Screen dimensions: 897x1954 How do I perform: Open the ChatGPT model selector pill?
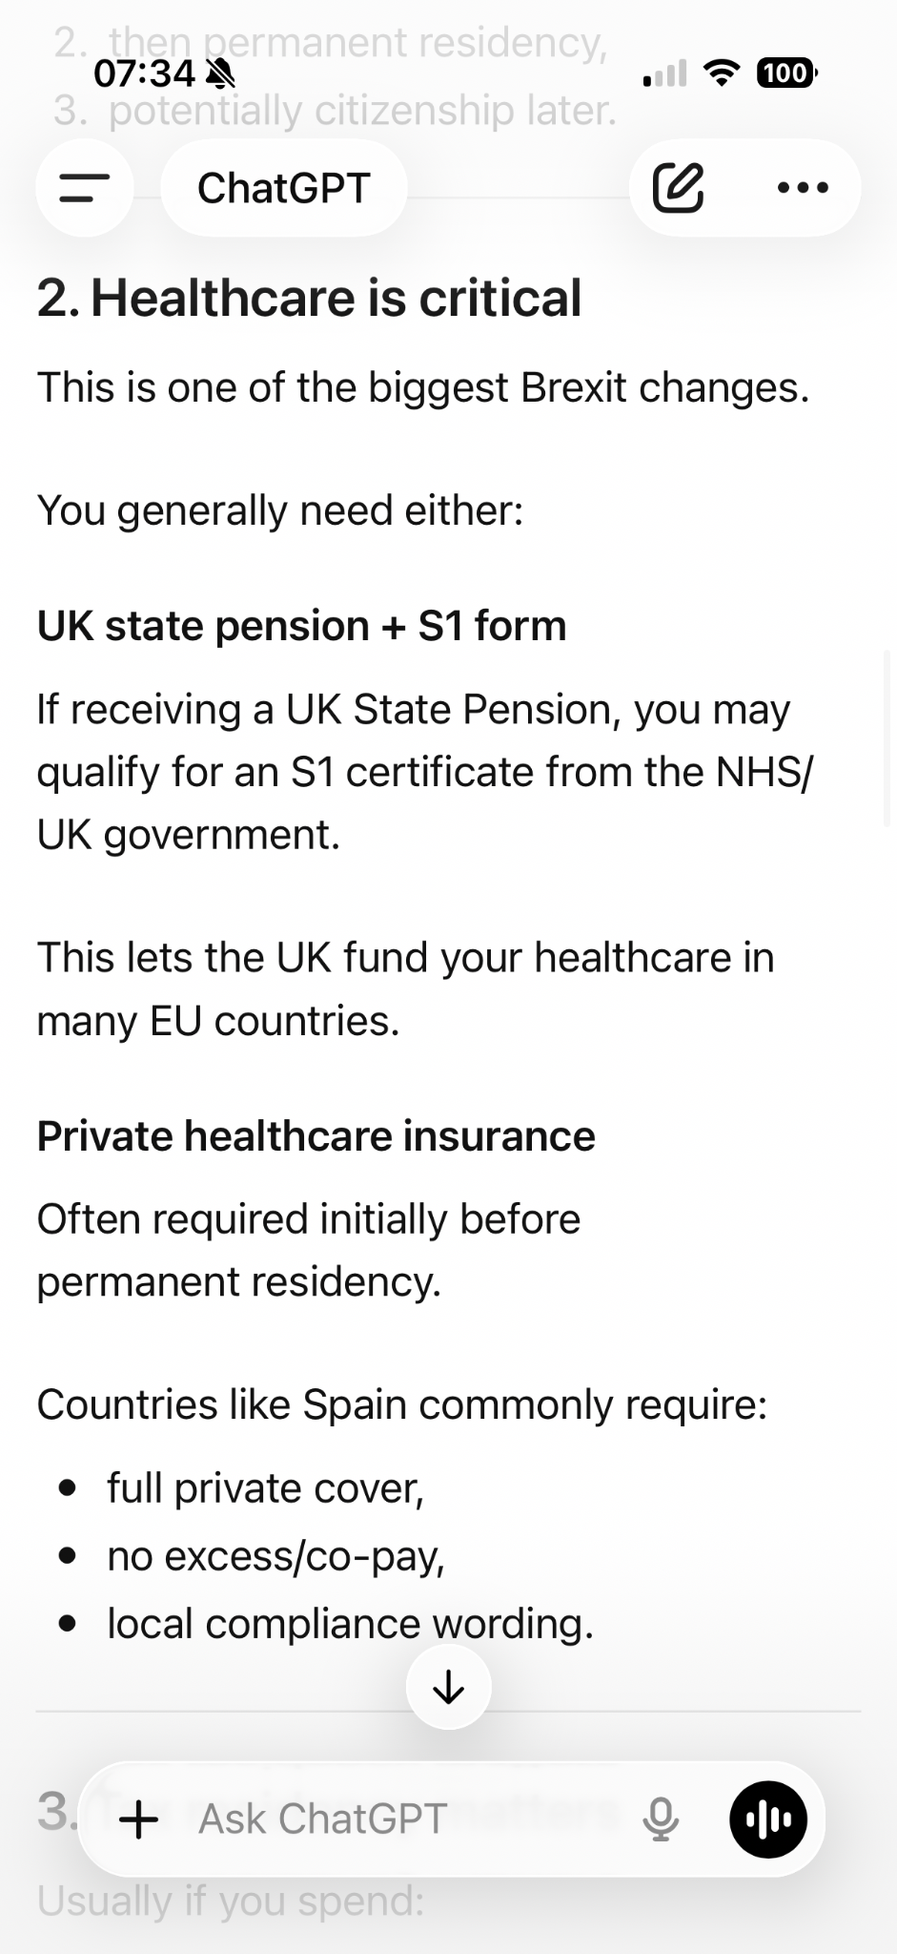click(283, 188)
